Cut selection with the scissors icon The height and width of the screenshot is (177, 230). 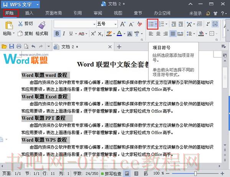20,24
